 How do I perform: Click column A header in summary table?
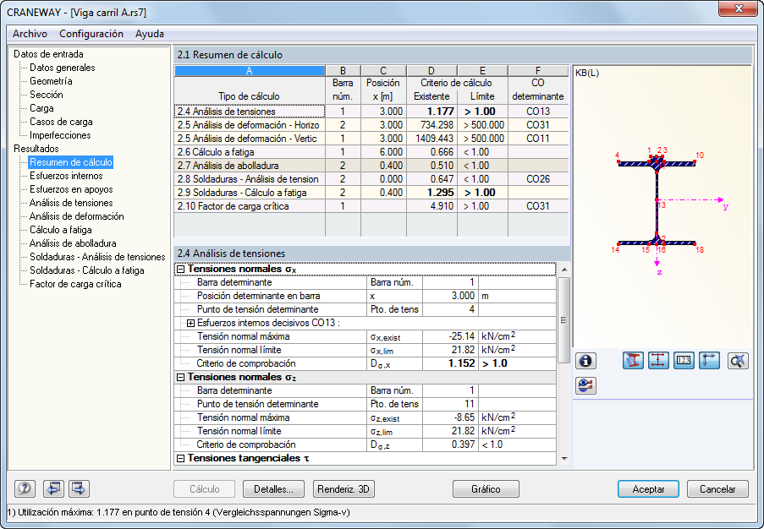coord(250,71)
